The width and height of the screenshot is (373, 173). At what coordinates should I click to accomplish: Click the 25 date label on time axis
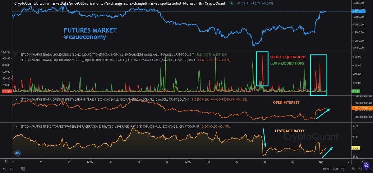(x=265, y=162)
